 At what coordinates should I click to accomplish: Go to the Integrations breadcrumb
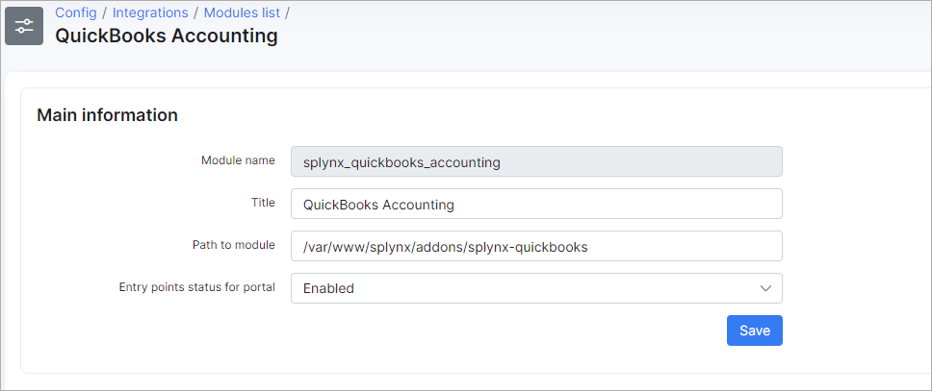pyautogui.click(x=150, y=12)
